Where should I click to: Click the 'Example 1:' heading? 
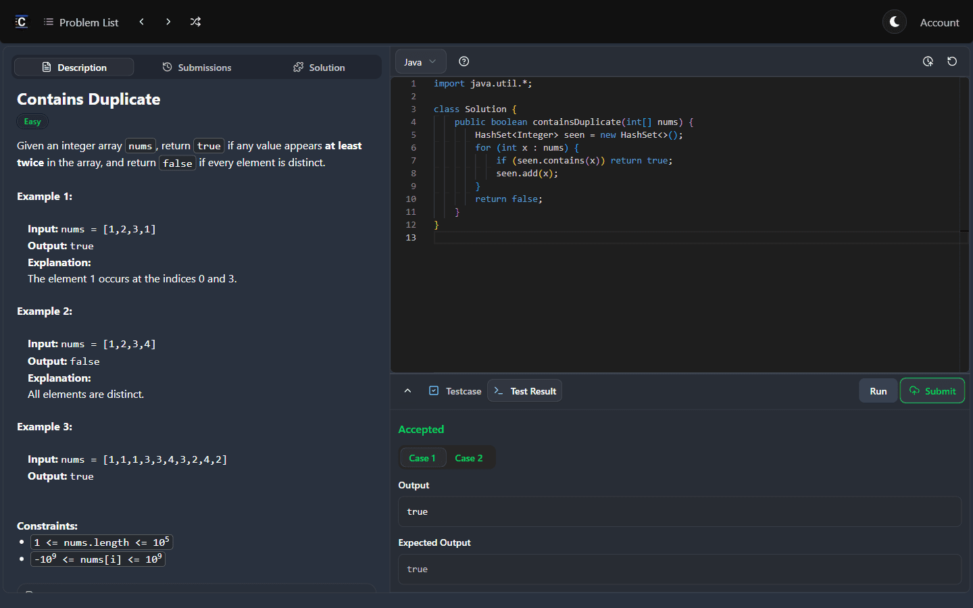click(x=45, y=197)
